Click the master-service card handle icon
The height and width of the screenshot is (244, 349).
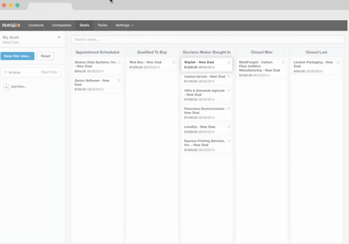click(229, 77)
